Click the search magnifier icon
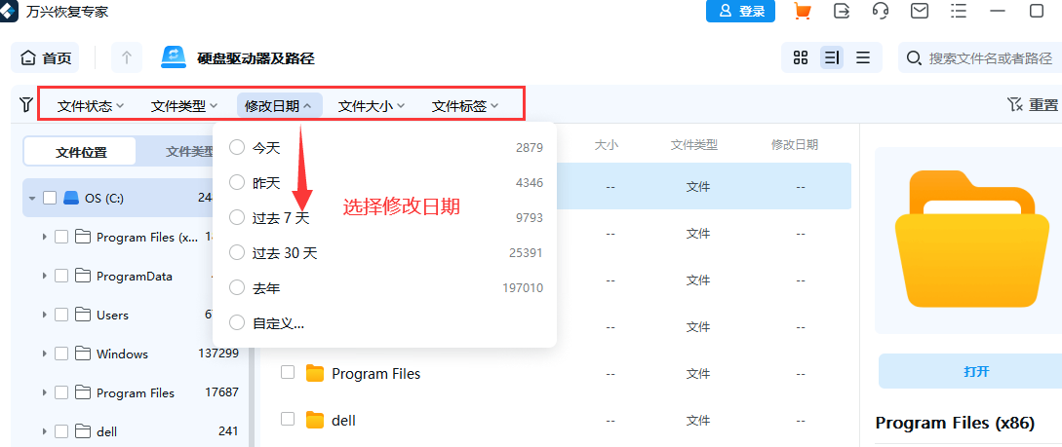This screenshot has height=447, width=1062. (x=914, y=58)
